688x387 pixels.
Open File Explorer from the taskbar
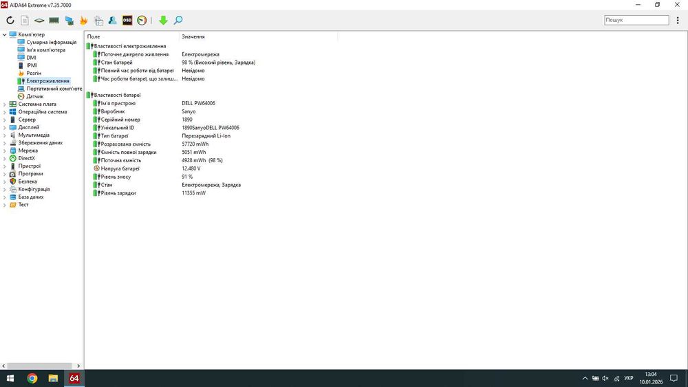tap(53, 378)
